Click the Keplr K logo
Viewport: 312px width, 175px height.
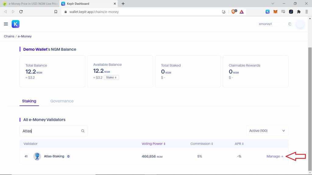[x=16, y=24]
